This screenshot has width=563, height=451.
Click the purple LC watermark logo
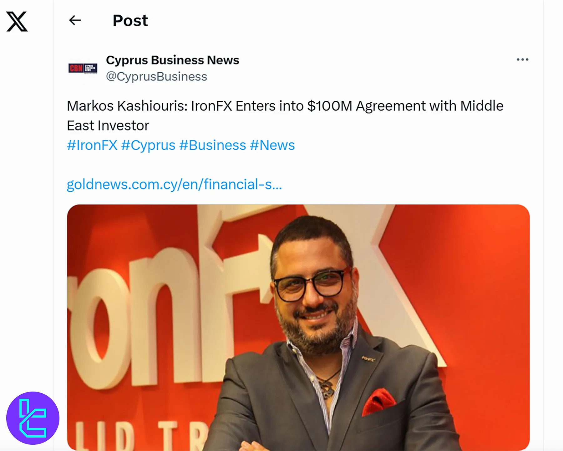pos(33,418)
